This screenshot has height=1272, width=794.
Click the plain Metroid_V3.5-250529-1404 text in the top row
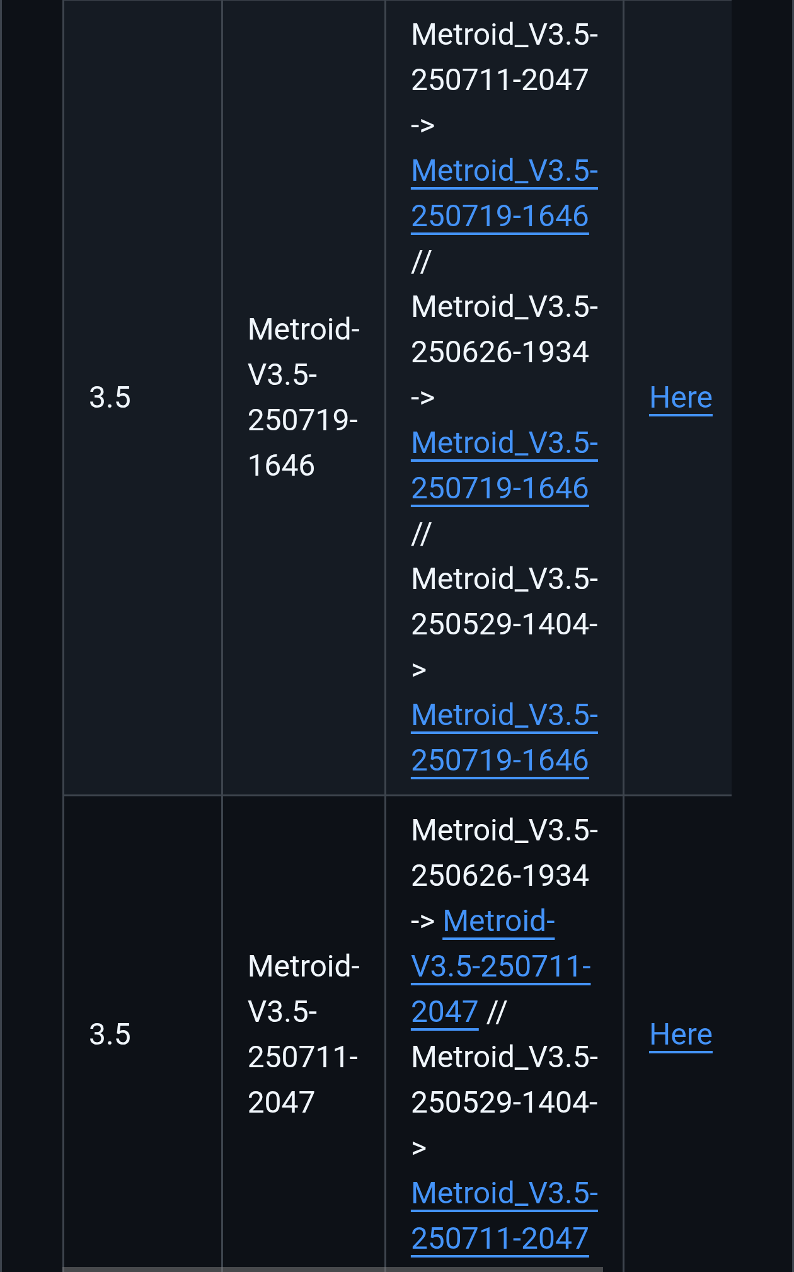503,602
